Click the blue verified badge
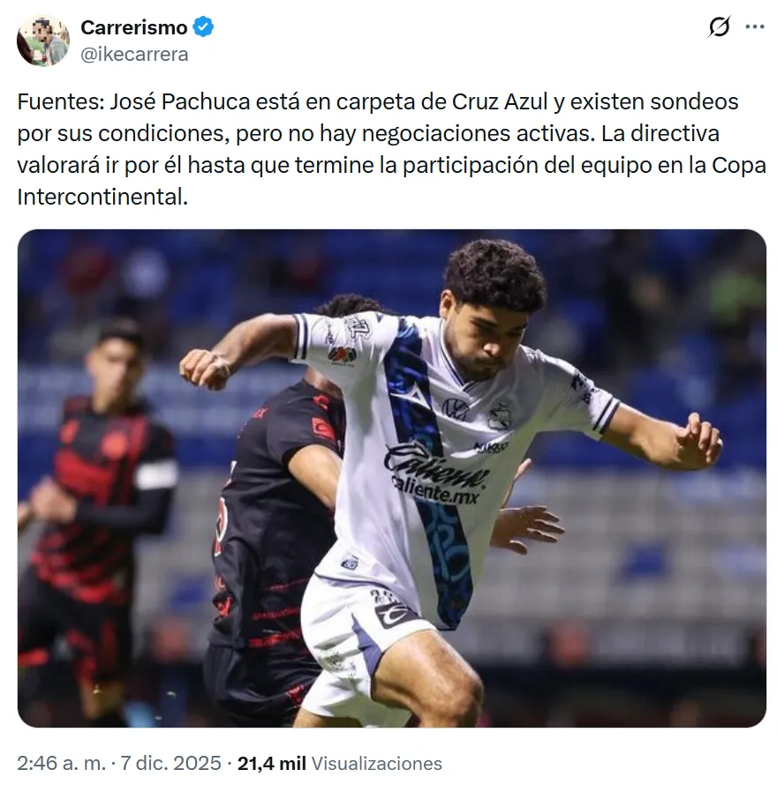This screenshot has height=792, width=777. tap(203, 27)
